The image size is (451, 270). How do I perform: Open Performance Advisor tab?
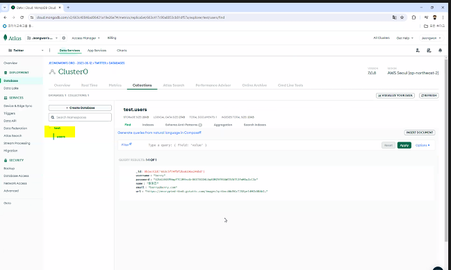pos(213,85)
